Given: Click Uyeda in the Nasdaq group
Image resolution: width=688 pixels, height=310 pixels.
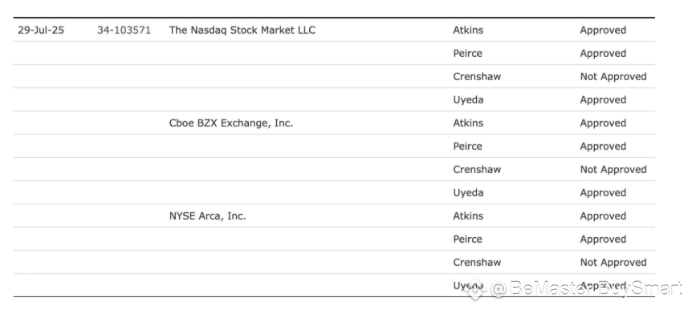Looking at the screenshot, I should (468, 100).
